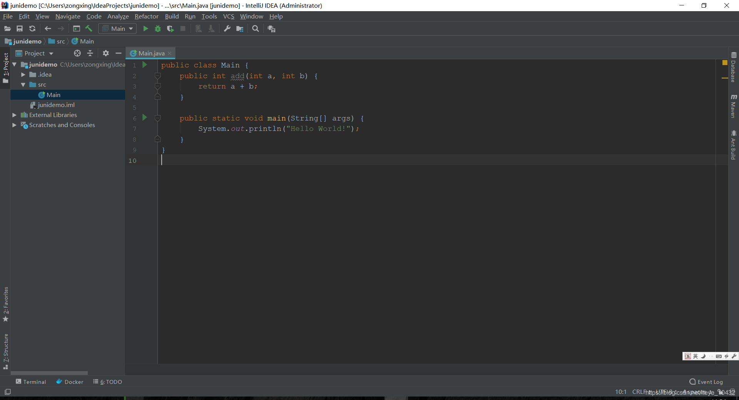The height and width of the screenshot is (400, 739).
Task: Open Project panel gear options
Action: (x=106, y=53)
